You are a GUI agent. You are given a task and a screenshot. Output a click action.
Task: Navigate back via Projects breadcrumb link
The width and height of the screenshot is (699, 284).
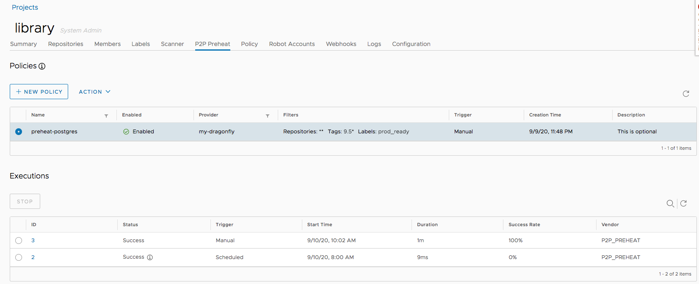tap(25, 7)
